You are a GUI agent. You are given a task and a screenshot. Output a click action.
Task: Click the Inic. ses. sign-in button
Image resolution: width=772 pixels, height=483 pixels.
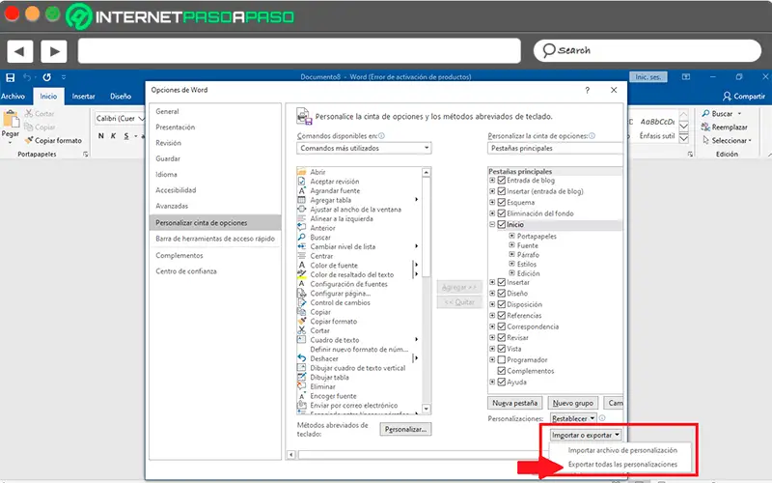(x=648, y=77)
